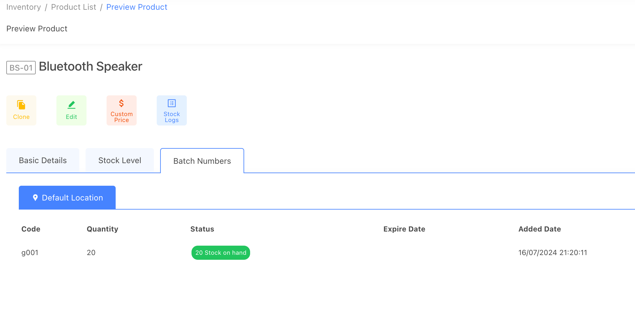635x320 pixels.
Task: Switch to the Basic Details tab
Action: [43, 160]
